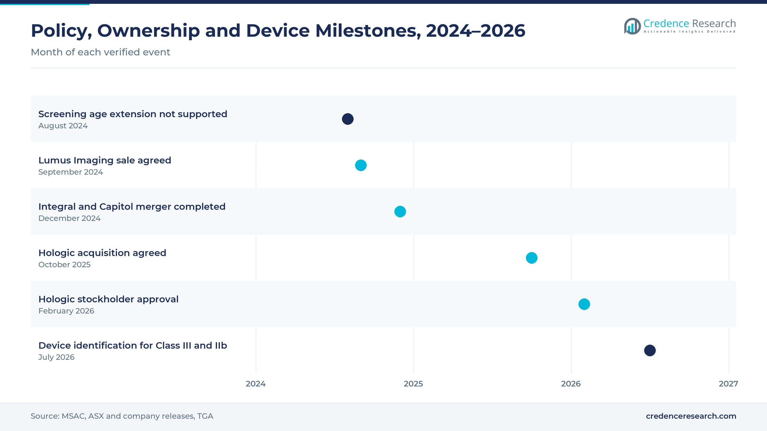Click the February 2026 stockholder approval dot
This screenshot has height=431, width=767.
tap(584, 304)
